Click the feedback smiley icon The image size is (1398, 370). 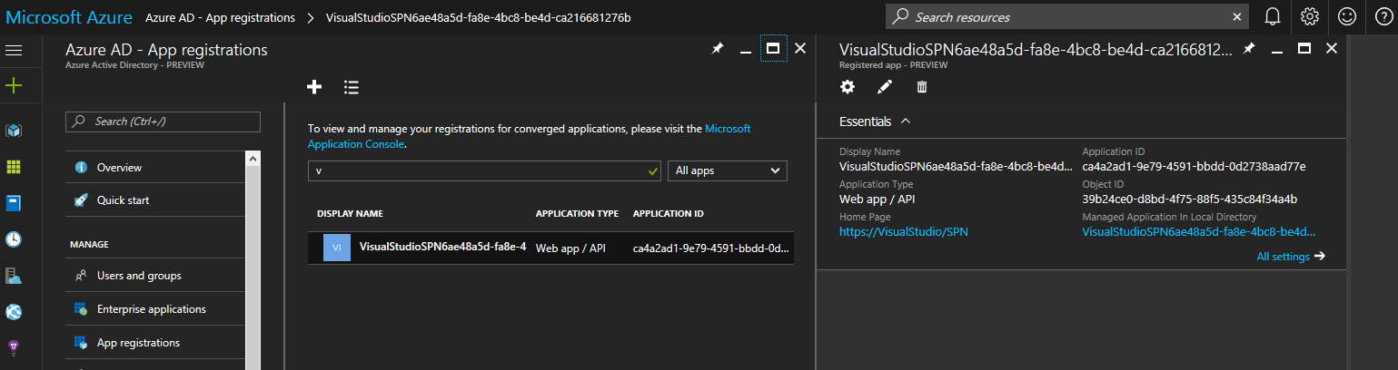1346,16
